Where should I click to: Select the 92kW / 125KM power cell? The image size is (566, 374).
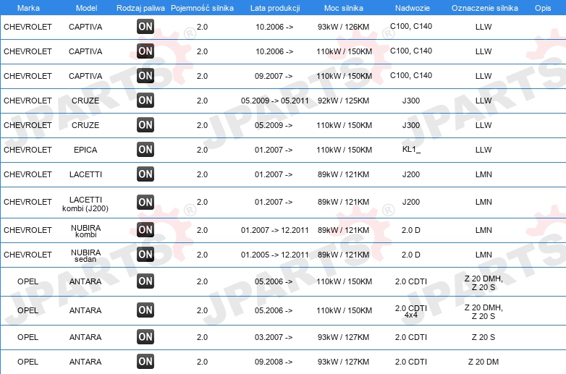[343, 101]
